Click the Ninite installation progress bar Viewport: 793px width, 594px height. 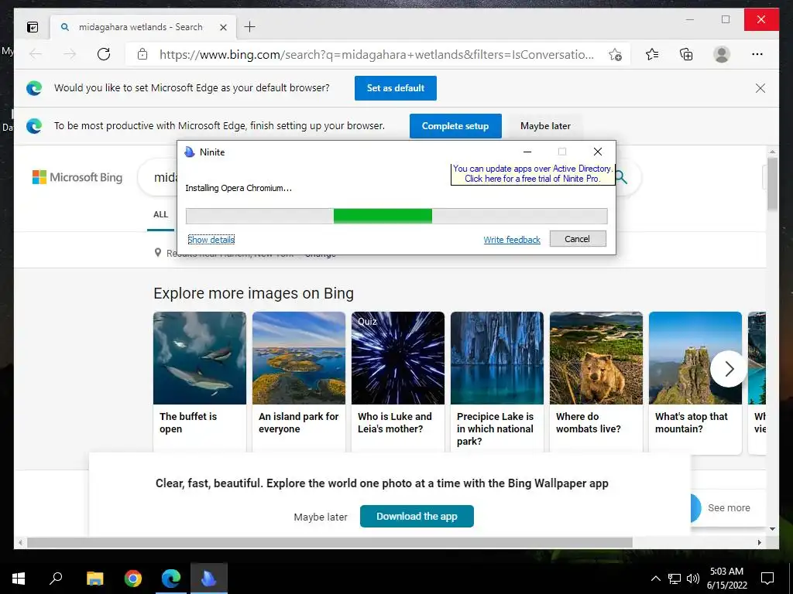396,217
